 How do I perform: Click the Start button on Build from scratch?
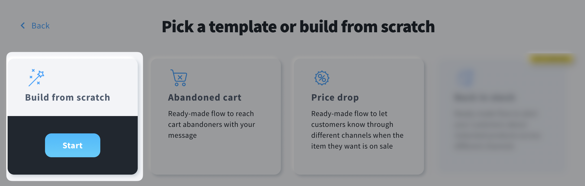[72, 145]
